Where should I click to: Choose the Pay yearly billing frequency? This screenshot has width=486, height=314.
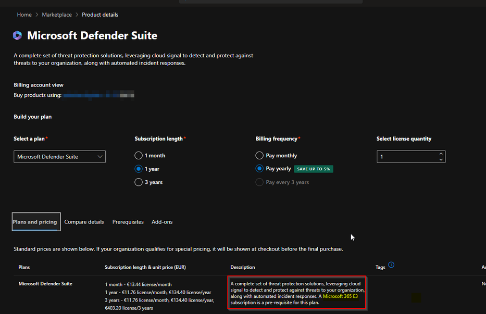pyautogui.click(x=259, y=168)
